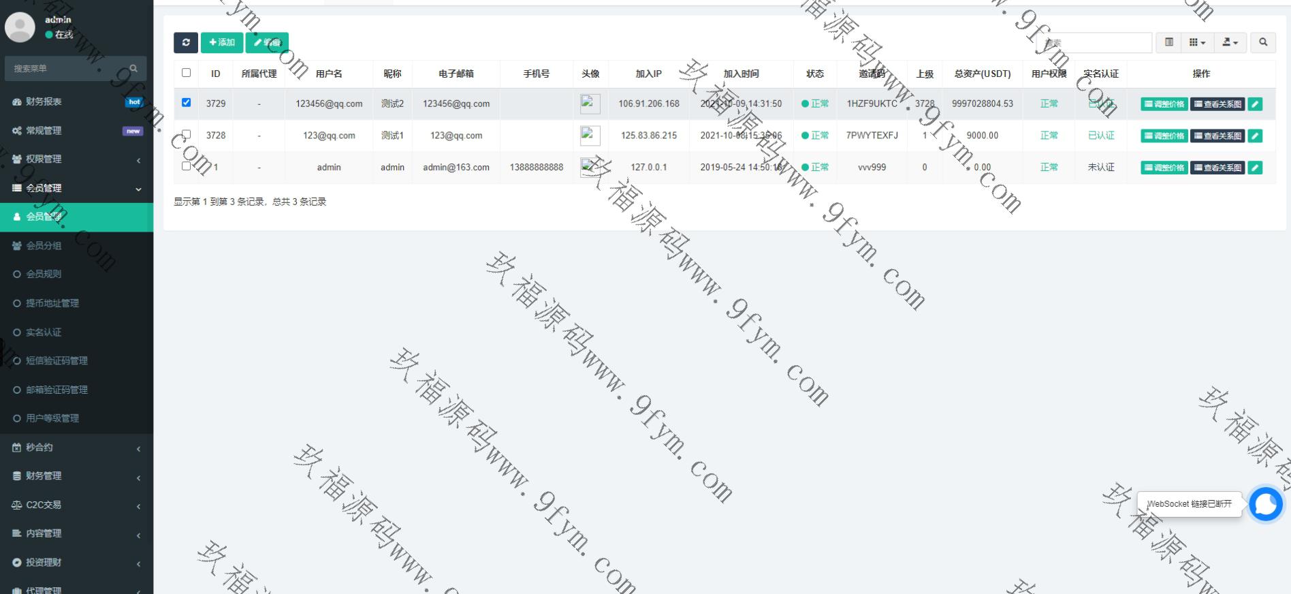Click the refresh table icon button

[x=186, y=43]
